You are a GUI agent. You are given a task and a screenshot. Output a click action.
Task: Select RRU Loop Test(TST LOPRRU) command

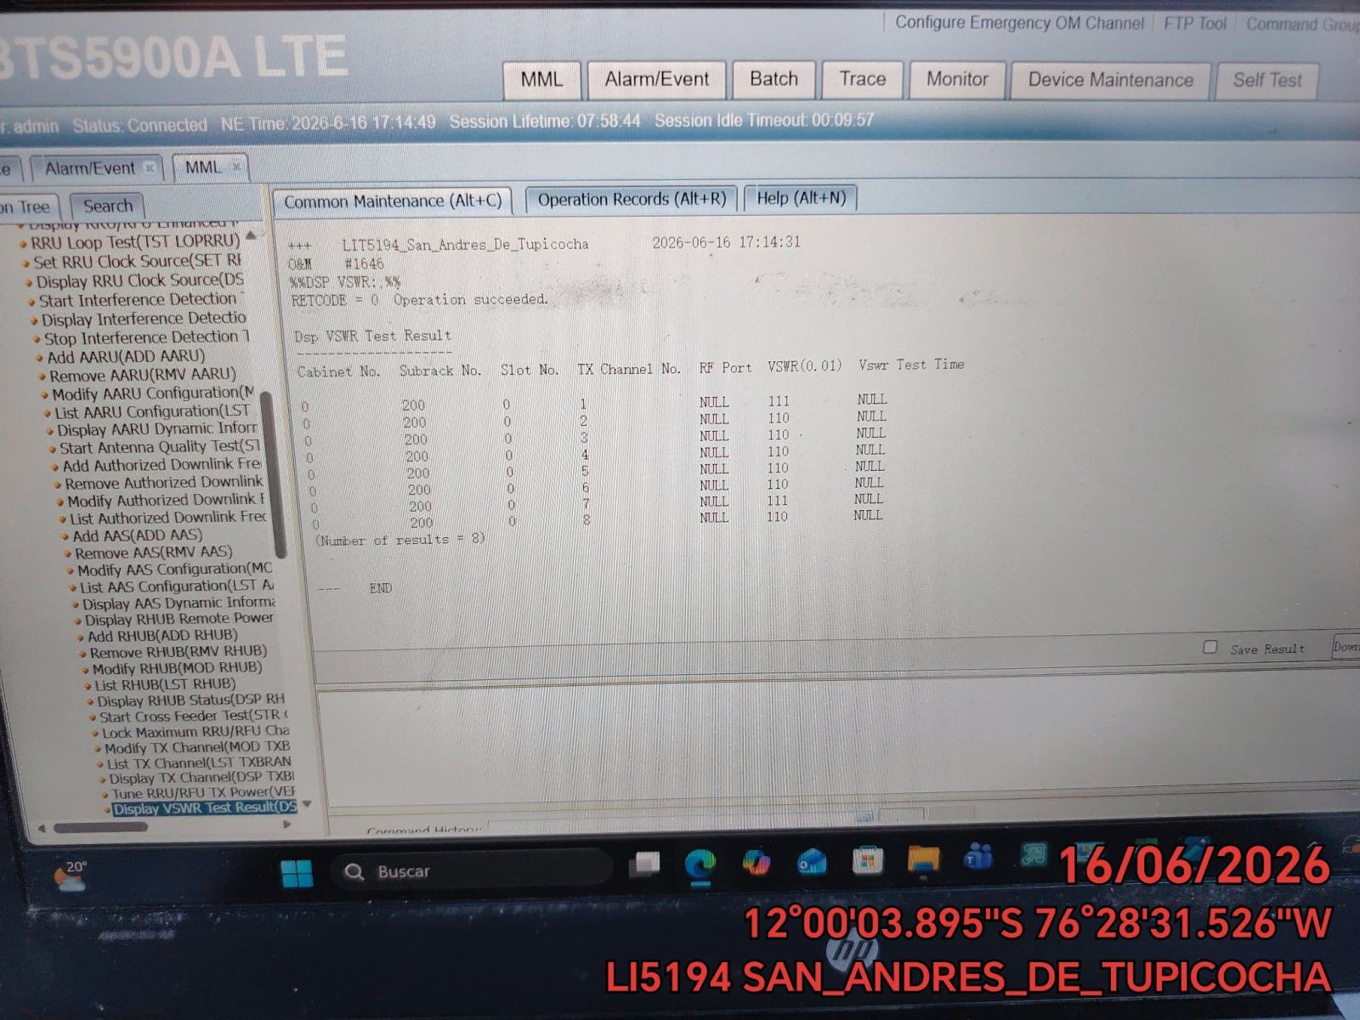(135, 241)
